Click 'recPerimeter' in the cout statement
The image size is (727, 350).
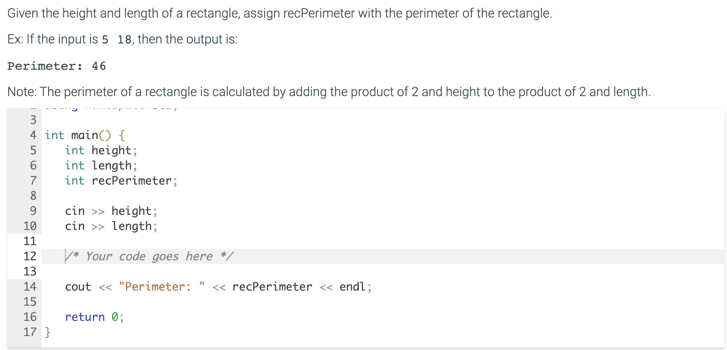272,287
